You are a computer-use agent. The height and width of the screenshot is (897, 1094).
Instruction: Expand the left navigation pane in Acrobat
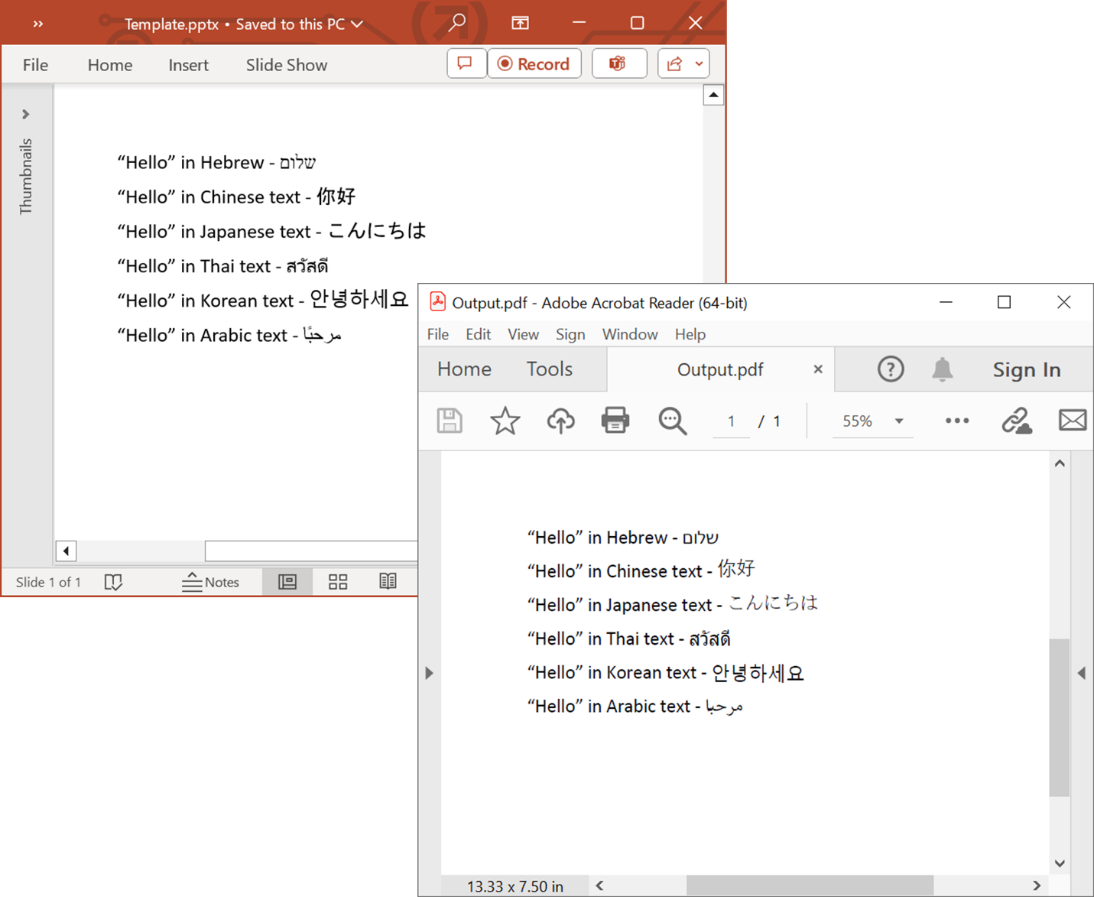430,673
